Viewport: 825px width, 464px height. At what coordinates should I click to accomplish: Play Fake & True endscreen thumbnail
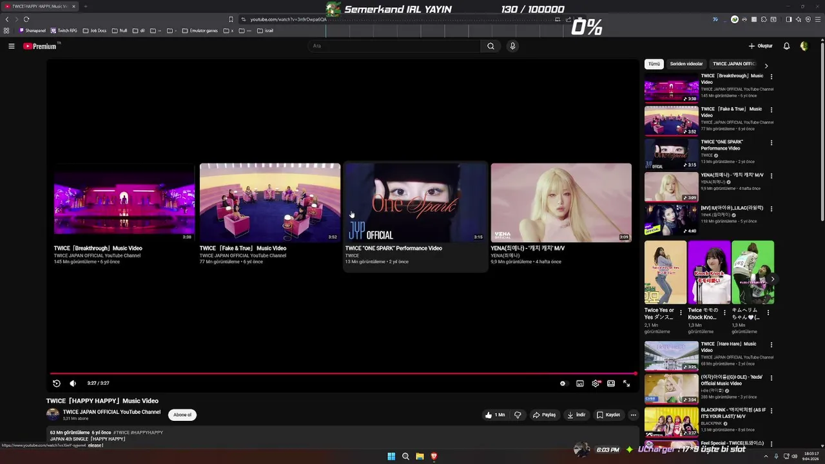point(270,202)
